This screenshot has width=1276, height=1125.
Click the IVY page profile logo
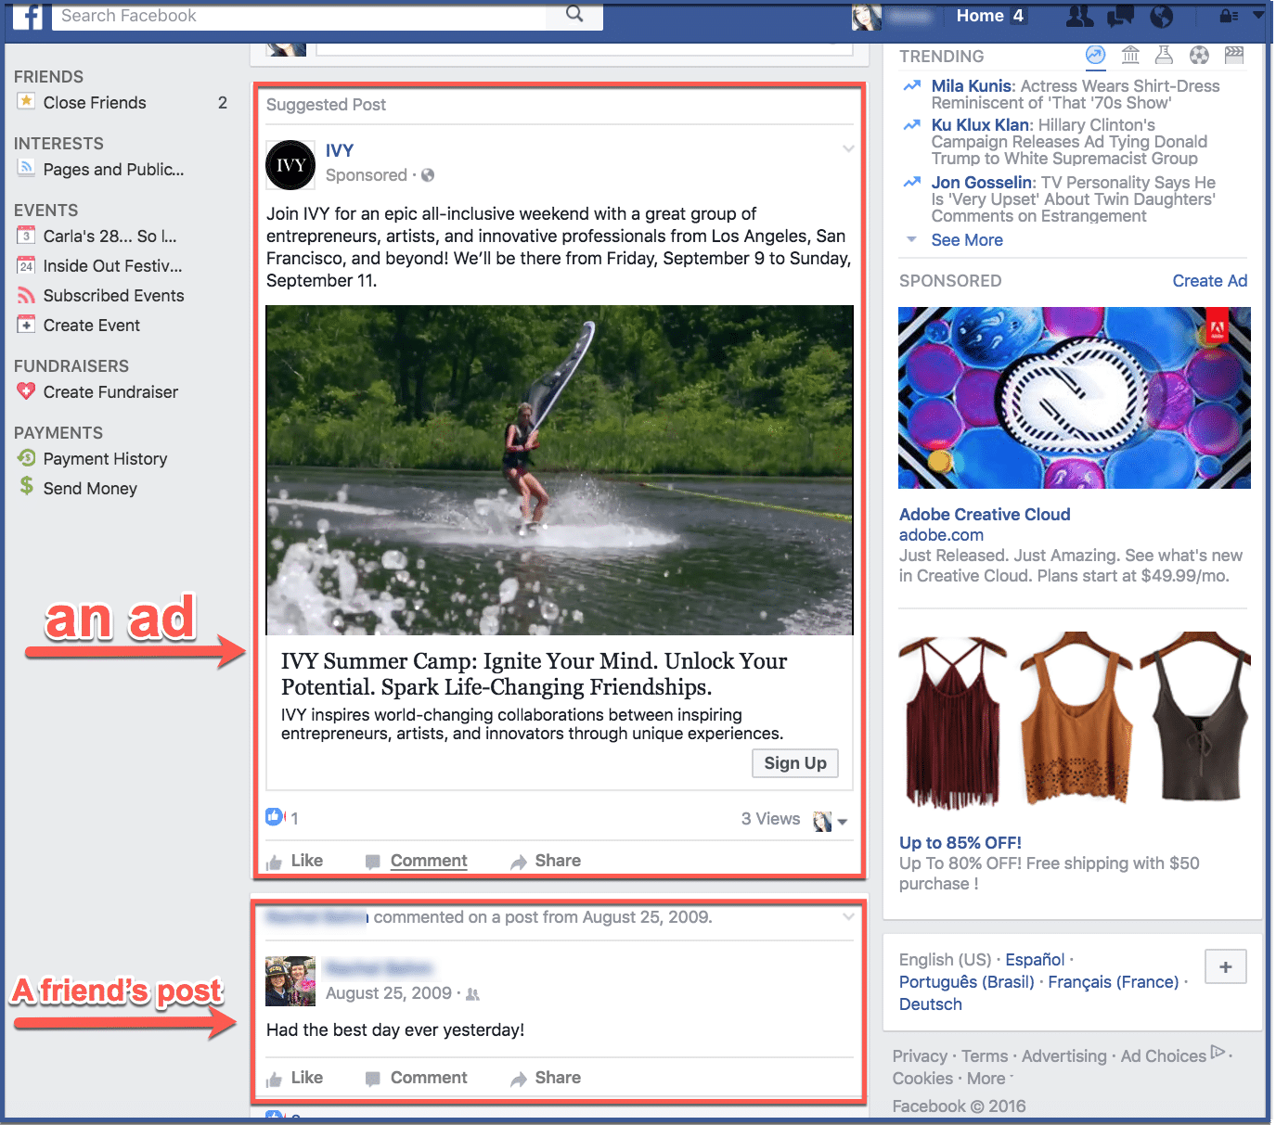coord(290,165)
